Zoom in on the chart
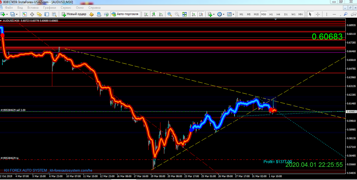 tap(170, 14)
